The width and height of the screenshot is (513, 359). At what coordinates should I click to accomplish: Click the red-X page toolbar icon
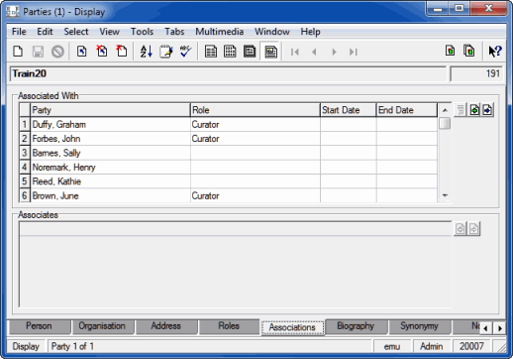click(102, 52)
